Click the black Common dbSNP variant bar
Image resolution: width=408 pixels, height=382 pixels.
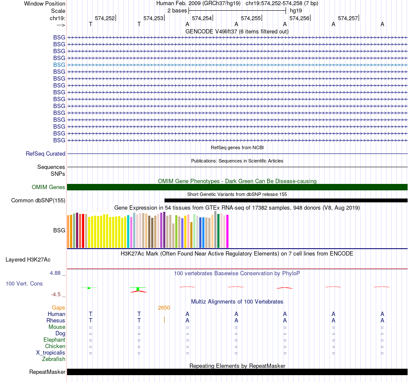pyautogui.click(x=286, y=201)
